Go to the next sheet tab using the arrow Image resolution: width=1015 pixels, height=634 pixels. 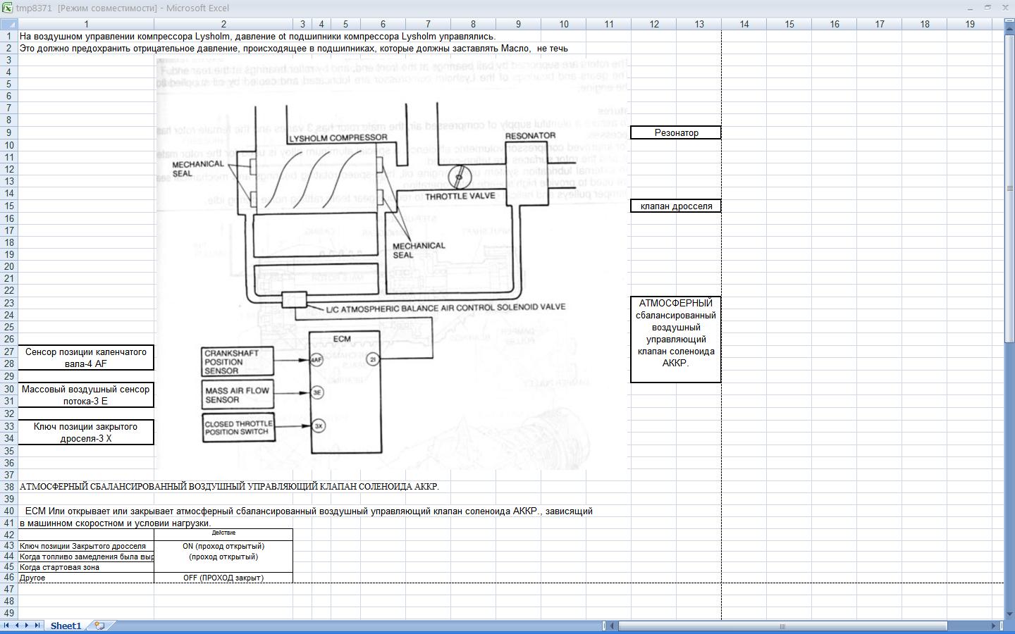click(x=27, y=626)
